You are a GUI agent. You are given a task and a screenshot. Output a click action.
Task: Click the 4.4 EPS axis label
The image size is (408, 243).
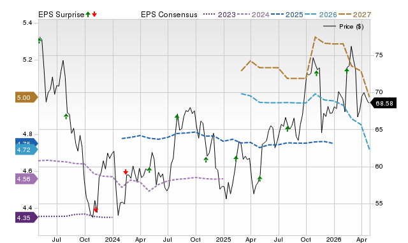point(27,207)
